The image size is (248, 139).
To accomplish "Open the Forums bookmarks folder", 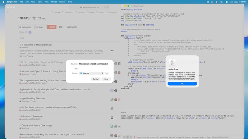I will 55,12.
